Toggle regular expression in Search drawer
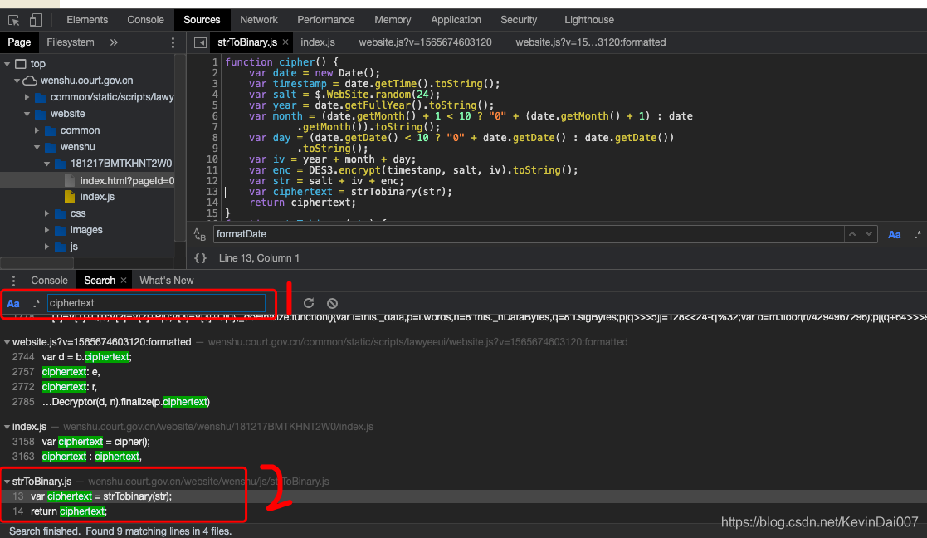The width and height of the screenshot is (927, 538). point(36,303)
